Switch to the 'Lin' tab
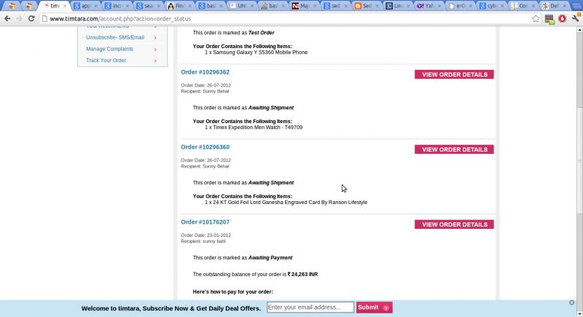The width and height of the screenshot is (583, 317). tap(398, 6)
